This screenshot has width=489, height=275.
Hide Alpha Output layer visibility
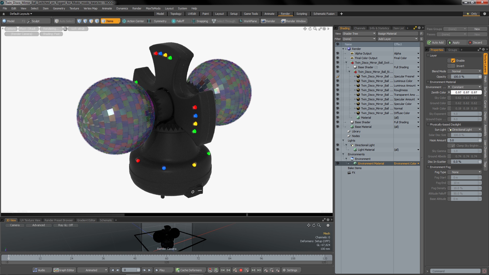tap(337, 53)
